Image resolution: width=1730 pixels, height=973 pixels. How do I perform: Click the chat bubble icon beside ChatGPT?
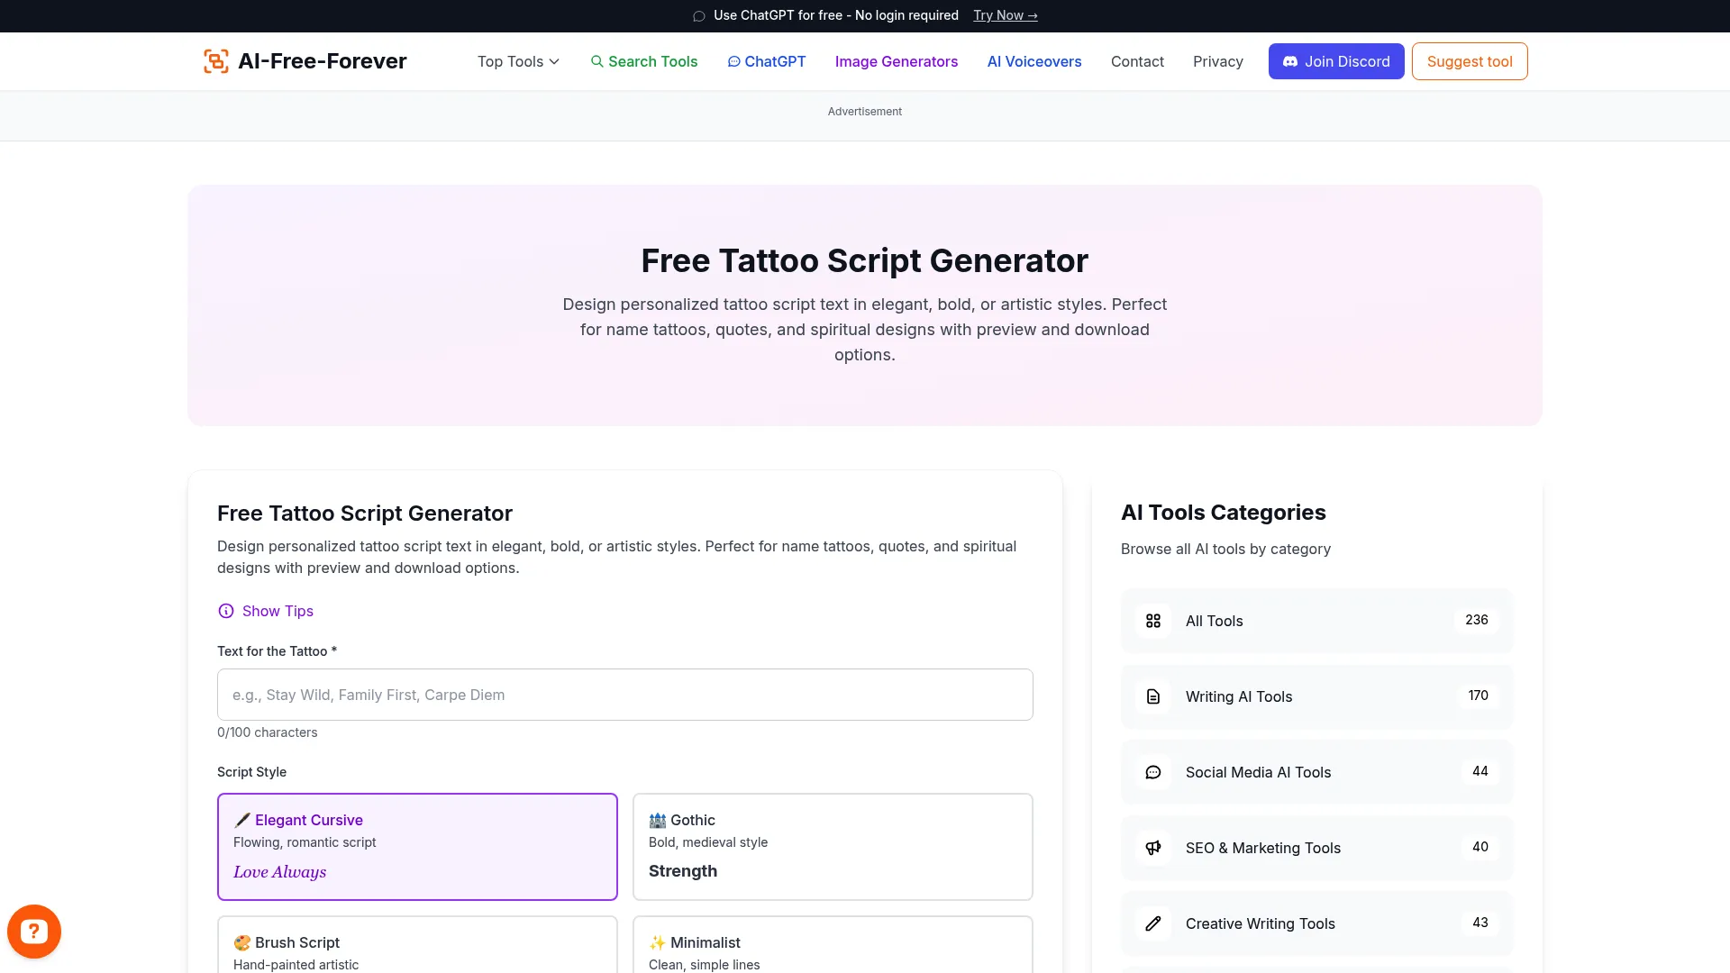[x=734, y=61]
